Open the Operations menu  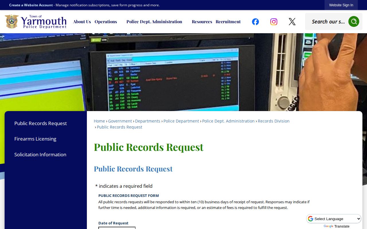click(x=106, y=22)
